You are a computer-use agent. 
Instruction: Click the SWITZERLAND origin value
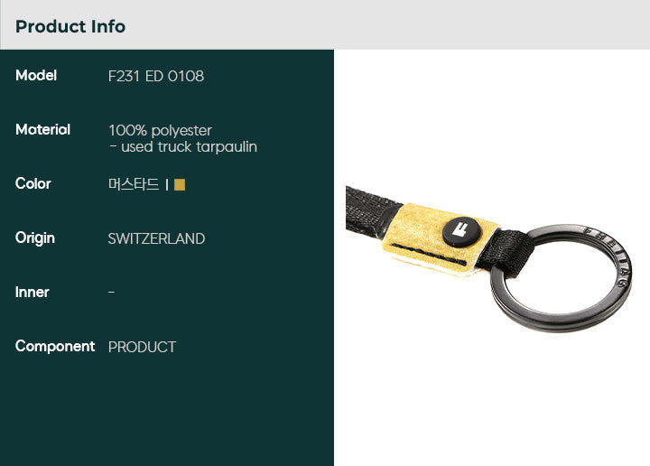(x=156, y=238)
